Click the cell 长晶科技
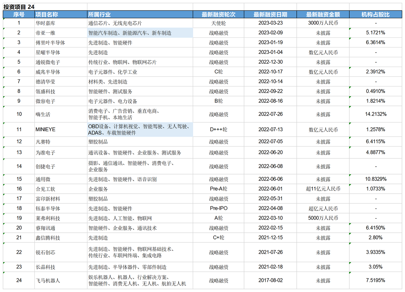The height and width of the screenshot is (292, 405). [61, 267]
